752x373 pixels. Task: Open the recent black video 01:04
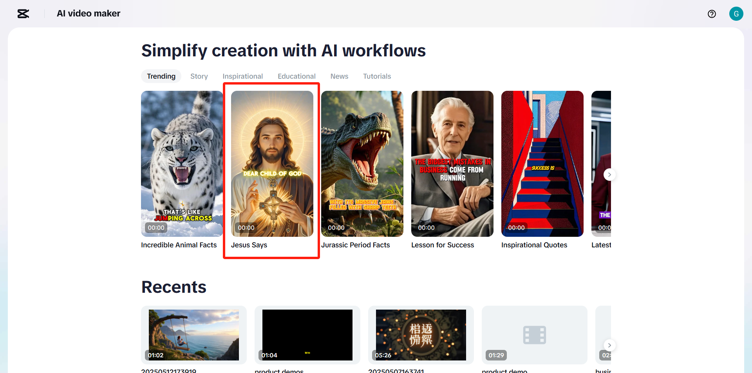tap(307, 335)
